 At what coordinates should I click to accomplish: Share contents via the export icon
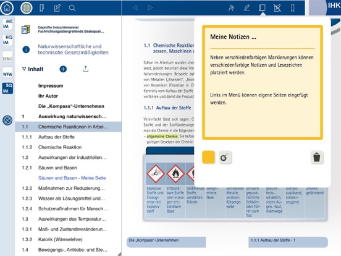86,69
